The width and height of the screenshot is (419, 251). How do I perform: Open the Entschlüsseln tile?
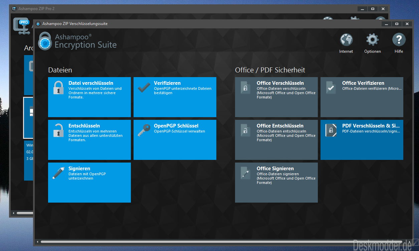coord(89,140)
